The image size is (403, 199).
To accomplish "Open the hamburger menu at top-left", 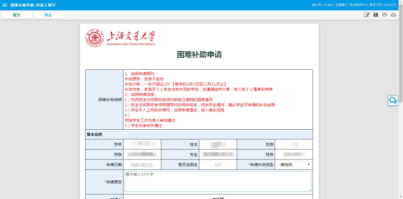I will pos(5,5).
